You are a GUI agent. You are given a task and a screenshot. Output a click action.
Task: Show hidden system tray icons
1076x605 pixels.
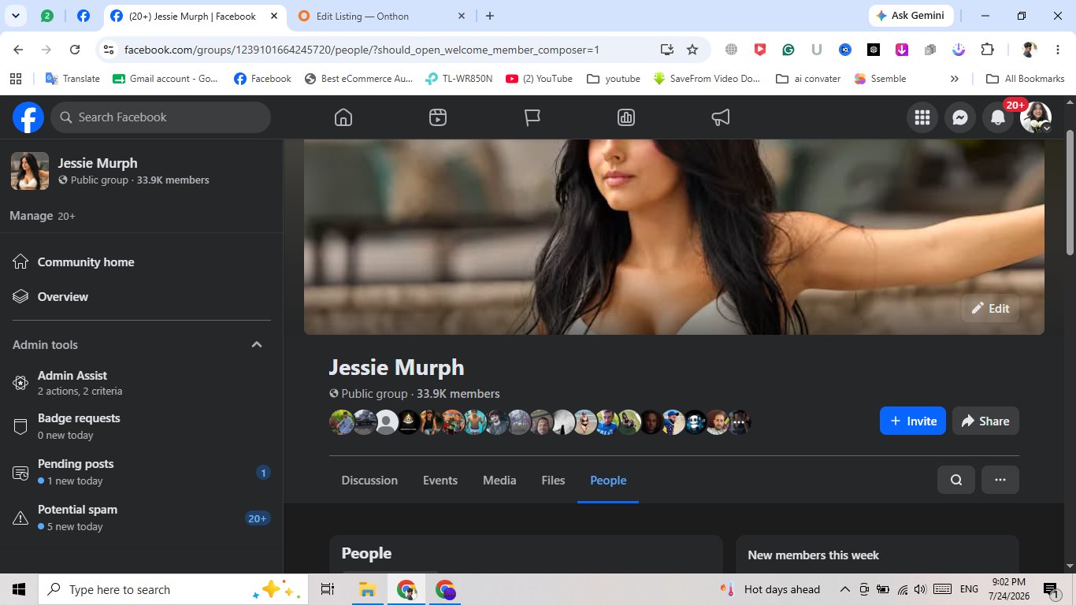point(844,589)
